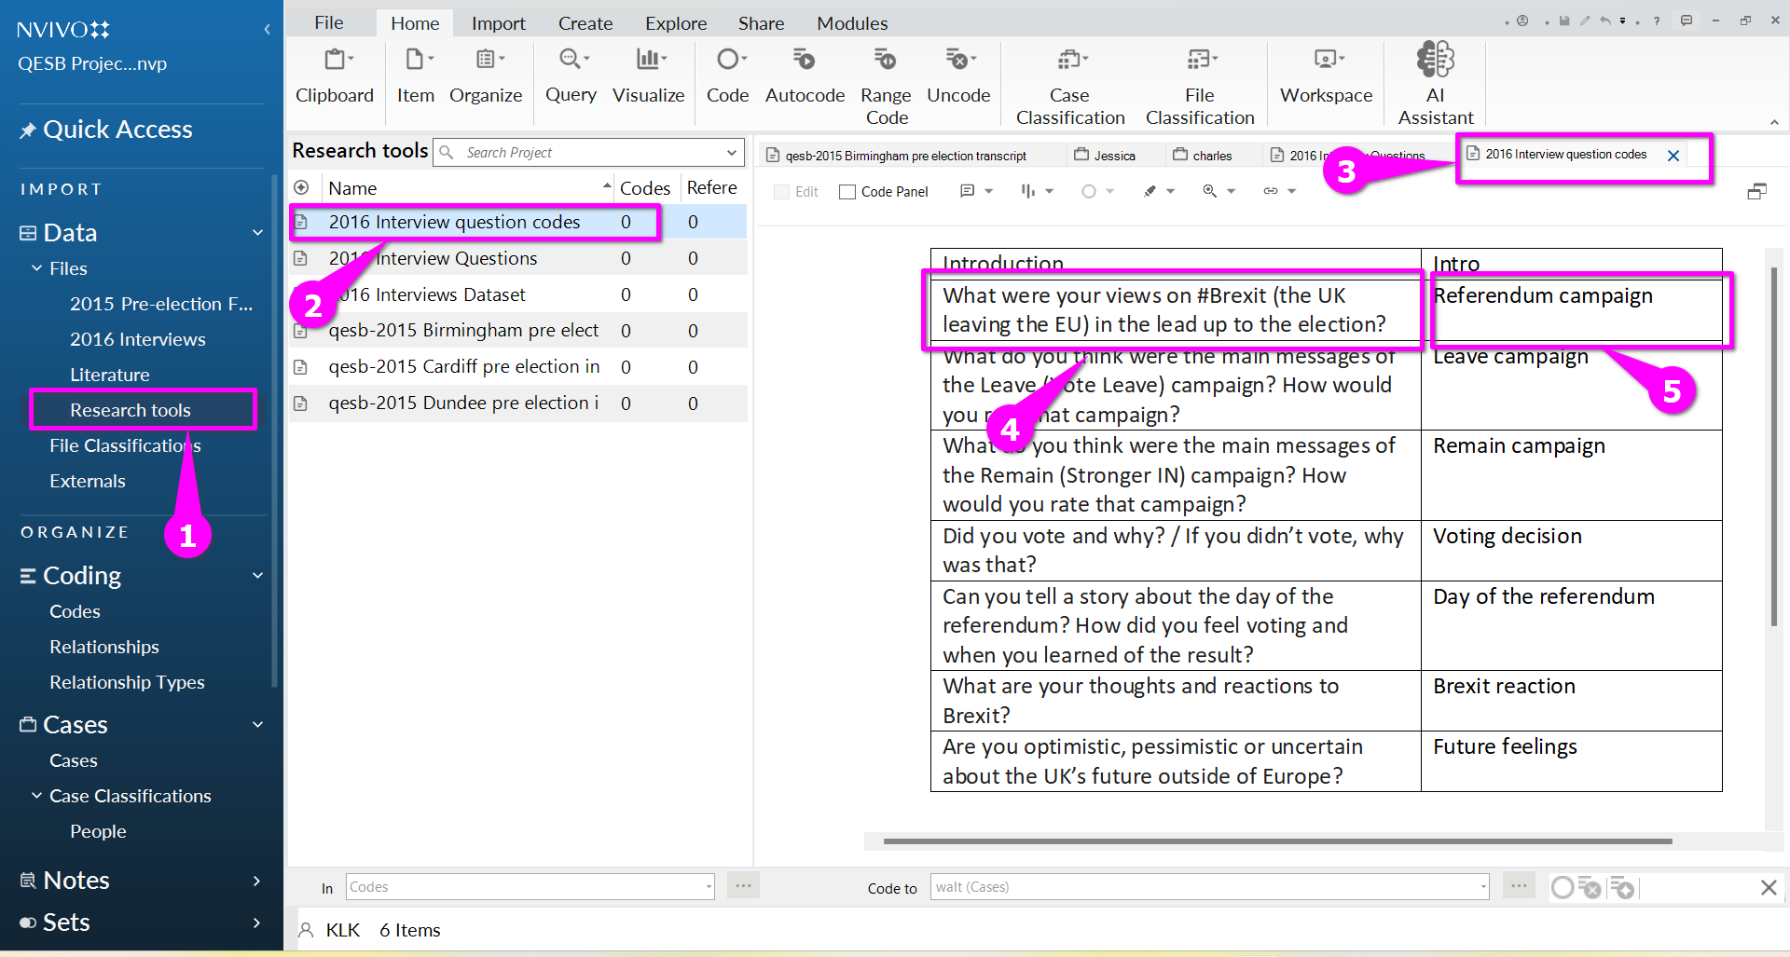Viewport: 1790px width, 957px height.
Task: Open the Code to dropdown list
Action: tap(1483, 887)
